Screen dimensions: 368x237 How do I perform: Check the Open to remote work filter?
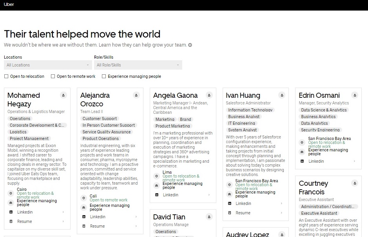coord(53,76)
